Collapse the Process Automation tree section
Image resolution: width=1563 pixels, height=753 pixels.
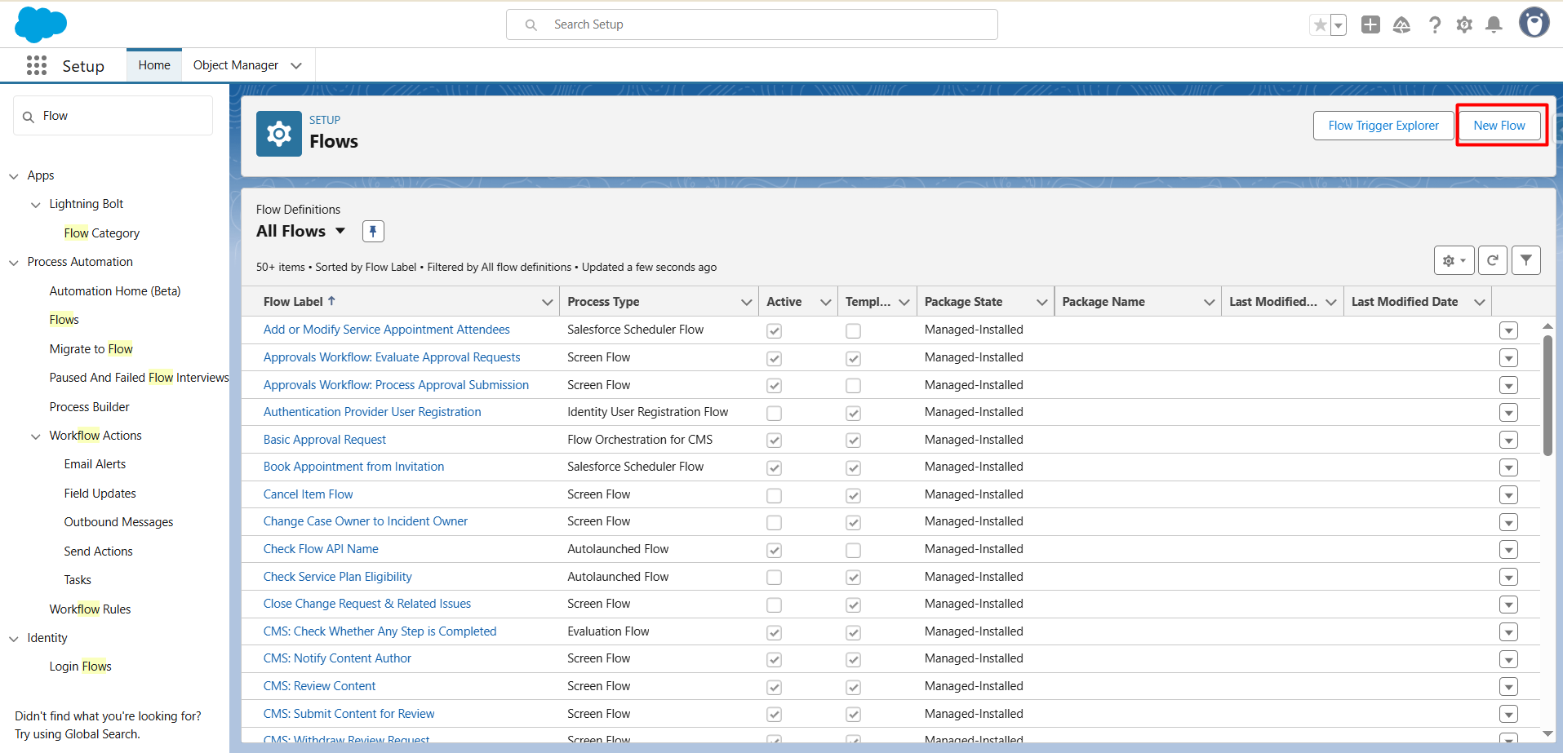tap(14, 263)
